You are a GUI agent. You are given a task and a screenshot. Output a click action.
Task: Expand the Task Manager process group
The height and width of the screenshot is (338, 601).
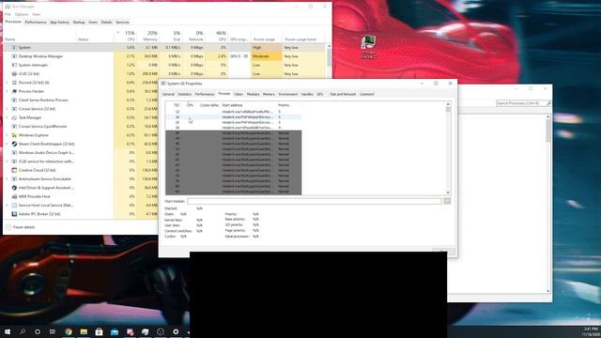(7, 117)
